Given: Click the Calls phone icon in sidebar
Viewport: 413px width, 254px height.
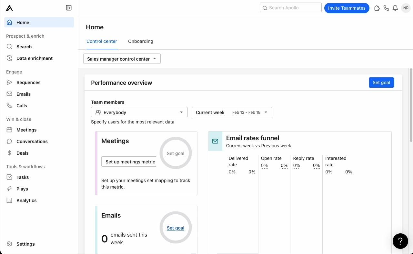Looking at the screenshot, I should coord(9,105).
